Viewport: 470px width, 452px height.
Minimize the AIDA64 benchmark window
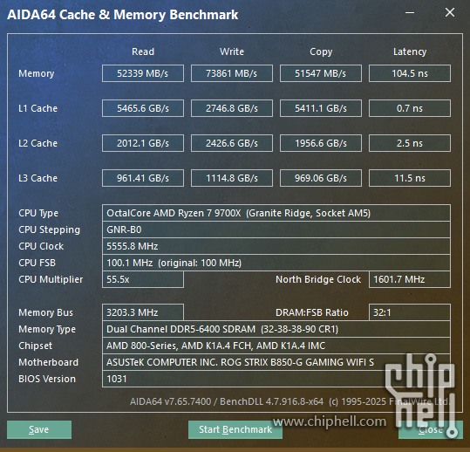pyautogui.click(x=410, y=12)
